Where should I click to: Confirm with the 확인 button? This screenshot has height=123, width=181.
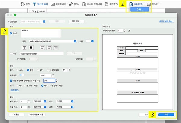pos(166,115)
